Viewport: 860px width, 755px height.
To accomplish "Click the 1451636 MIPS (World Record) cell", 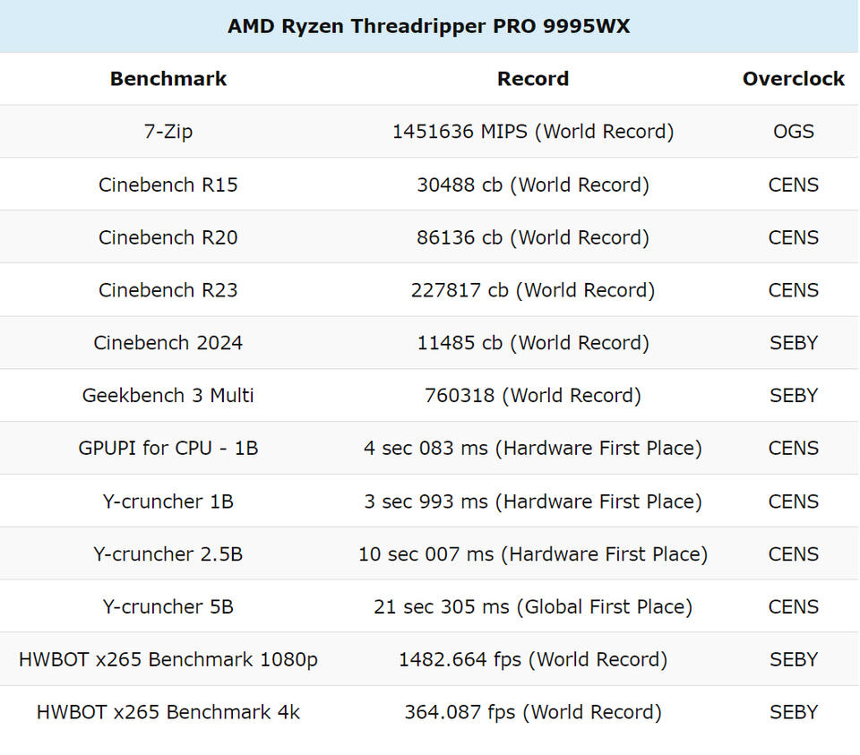I will tap(533, 132).
